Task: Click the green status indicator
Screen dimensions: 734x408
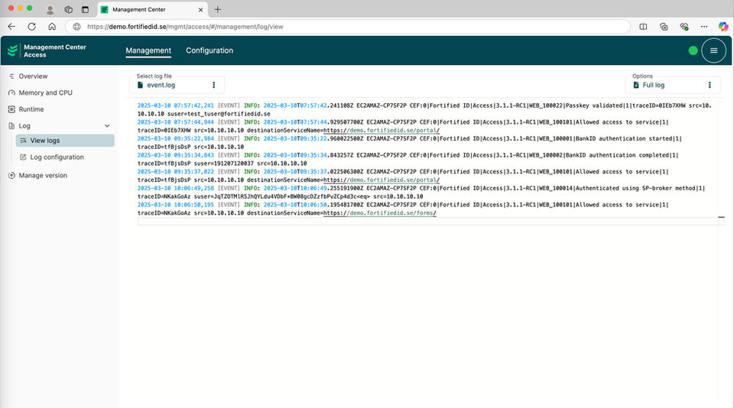Action: (x=693, y=50)
